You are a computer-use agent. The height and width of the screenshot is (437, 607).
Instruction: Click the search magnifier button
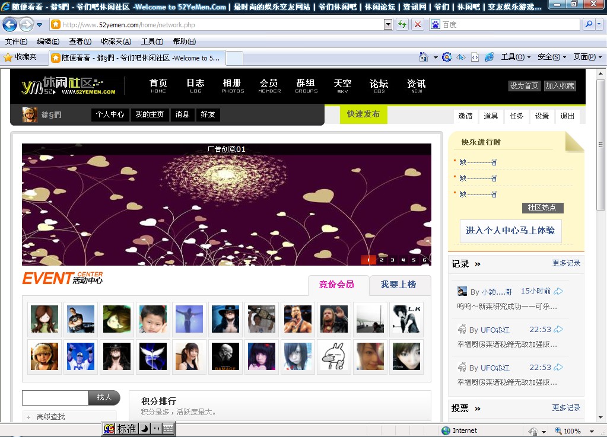(x=589, y=24)
